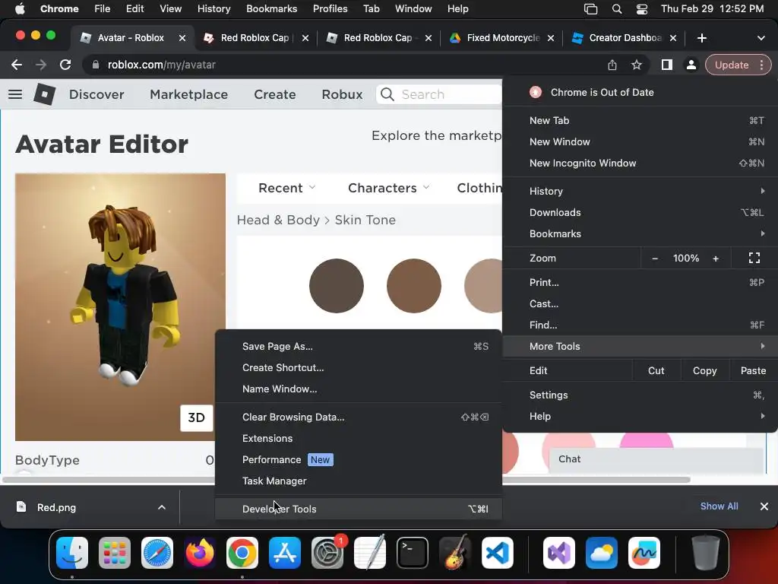This screenshot has height=584, width=778.
Task: Click the Roblox search field
Action: point(439,94)
